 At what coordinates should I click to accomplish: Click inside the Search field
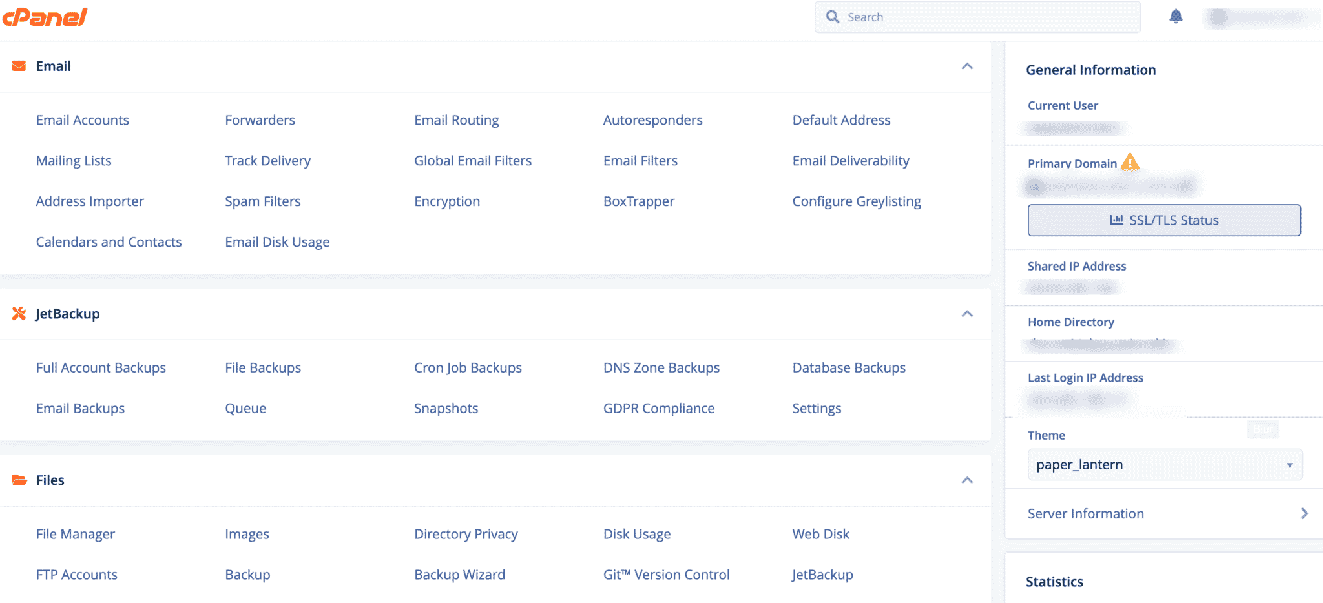point(937,17)
